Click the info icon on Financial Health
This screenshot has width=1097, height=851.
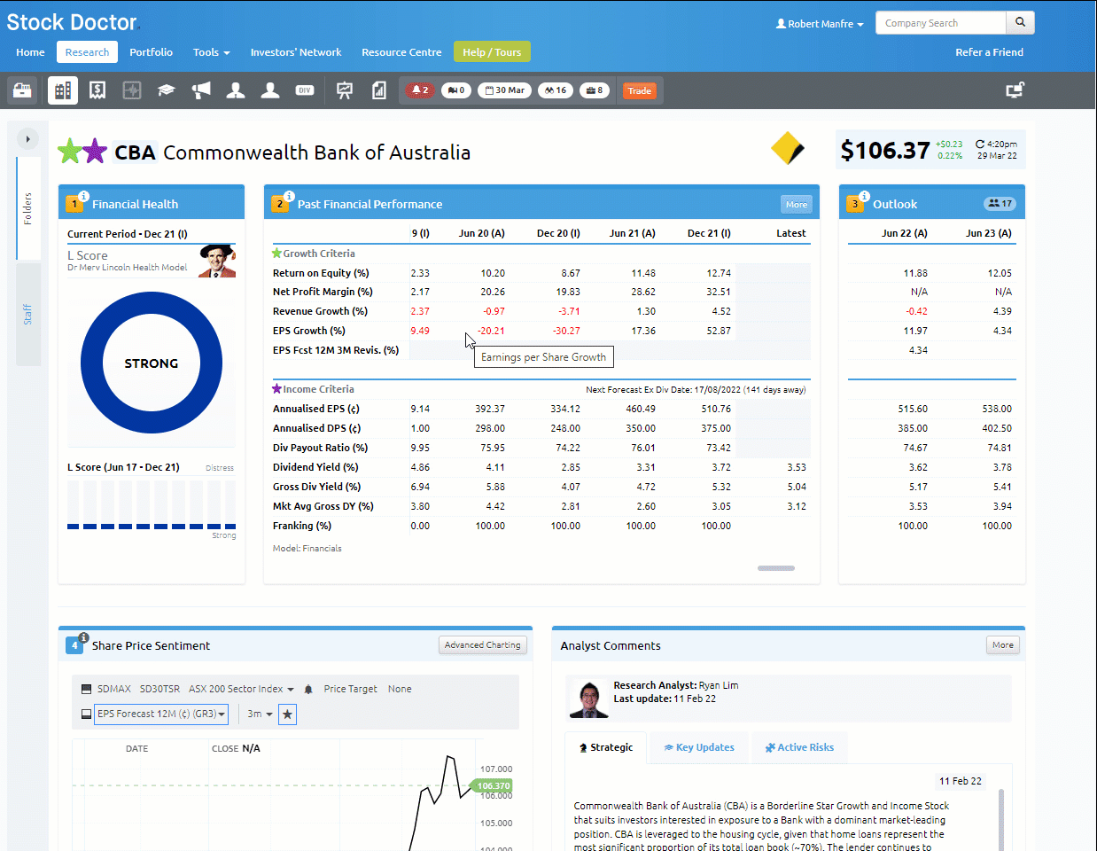83,196
